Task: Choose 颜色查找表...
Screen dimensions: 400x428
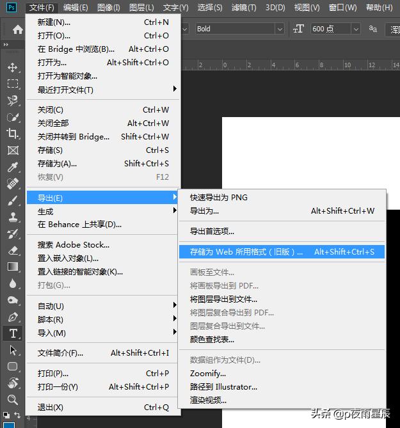Action: click(x=282, y=340)
